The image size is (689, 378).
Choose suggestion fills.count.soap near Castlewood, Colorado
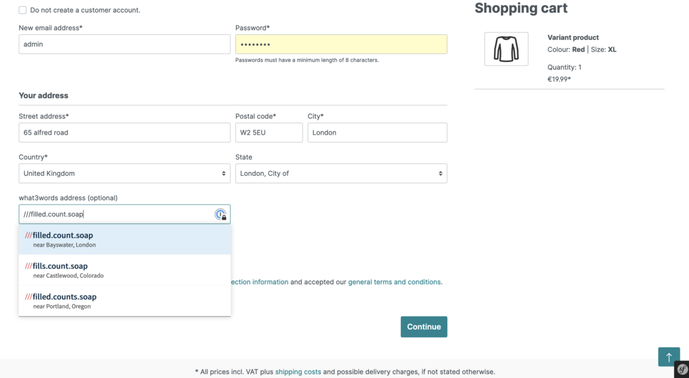point(125,270)
